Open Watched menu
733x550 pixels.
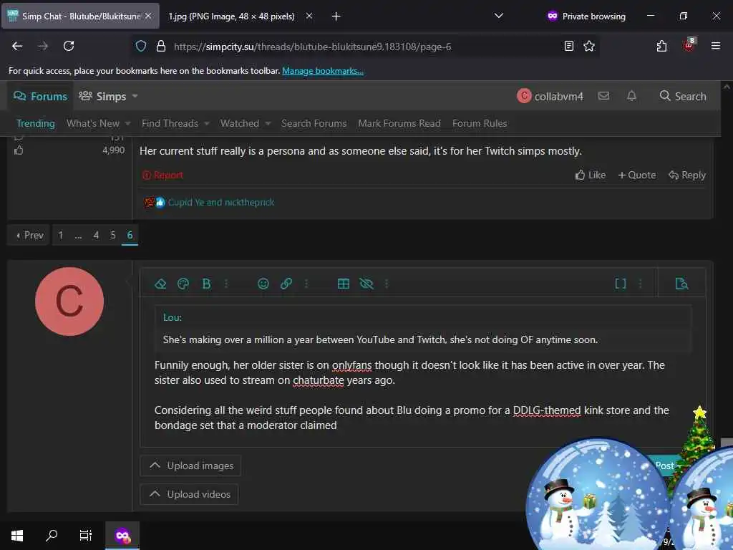(x=239, y=123)
